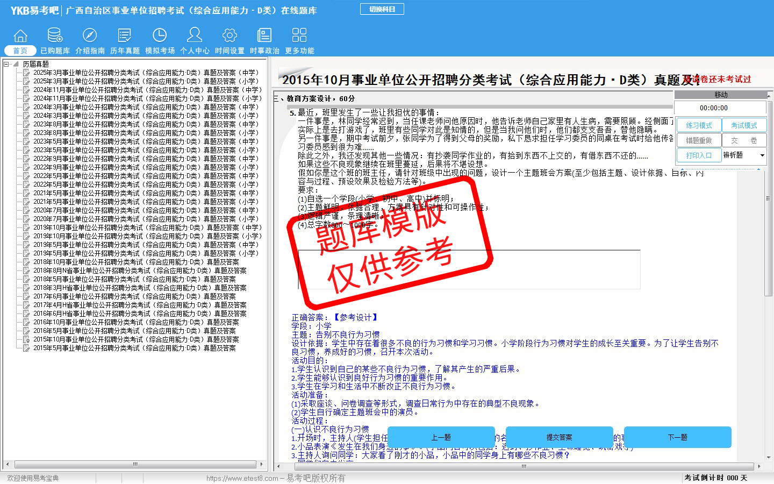Click the answer text input box

469,269
